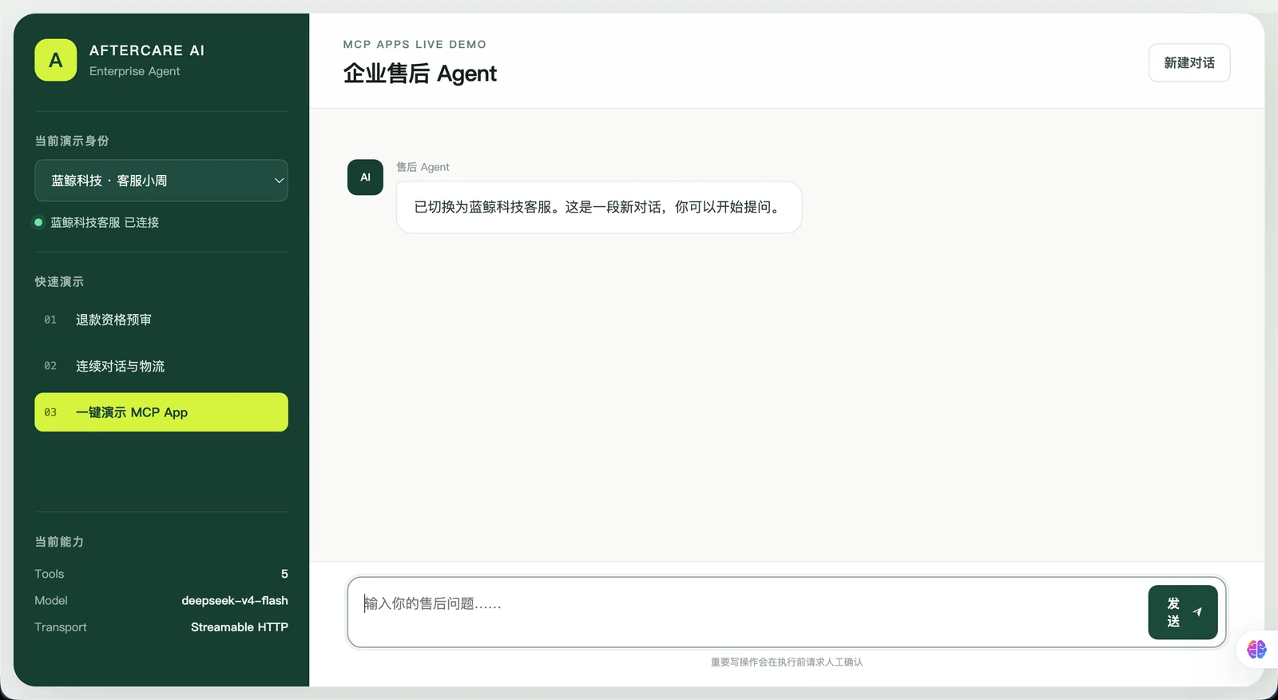Click the 重要写操作会在执行前请求人工确认 footer note
The image size is (1278, 700).
(x=787, y=662)
